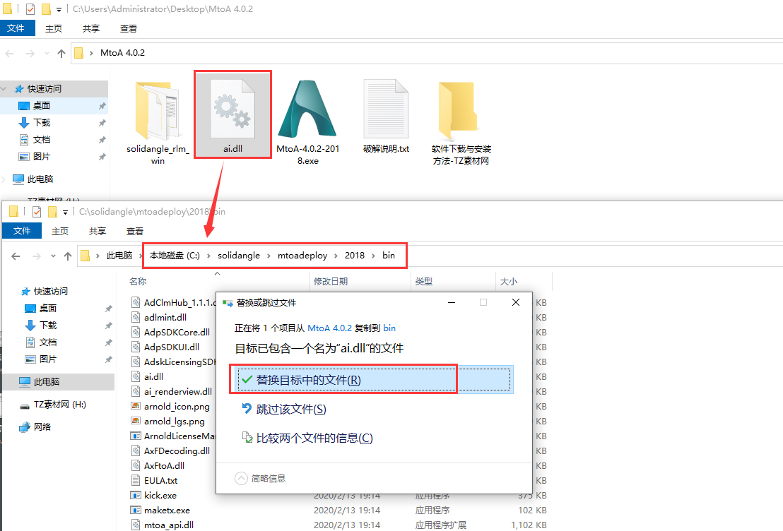Viewport: 783px width, 531px height.
Task: Select kick.exe in file list
Action: pos(160,496)
